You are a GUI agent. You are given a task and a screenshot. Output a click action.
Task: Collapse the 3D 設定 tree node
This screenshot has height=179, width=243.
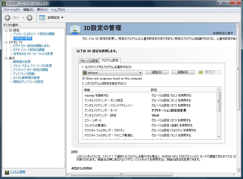point(6,30)
